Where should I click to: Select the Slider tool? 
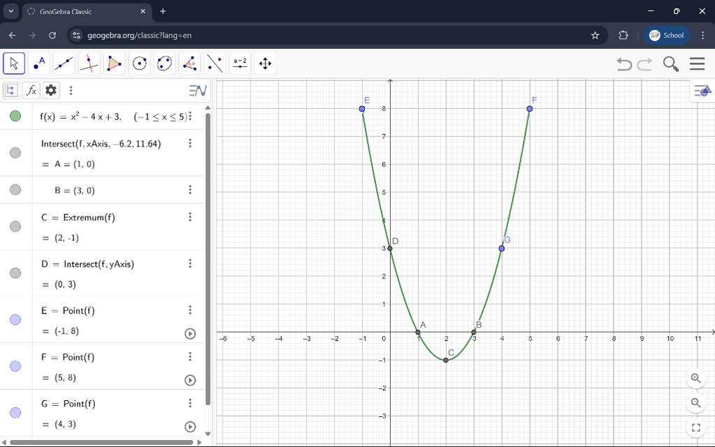tap(240, 64)
